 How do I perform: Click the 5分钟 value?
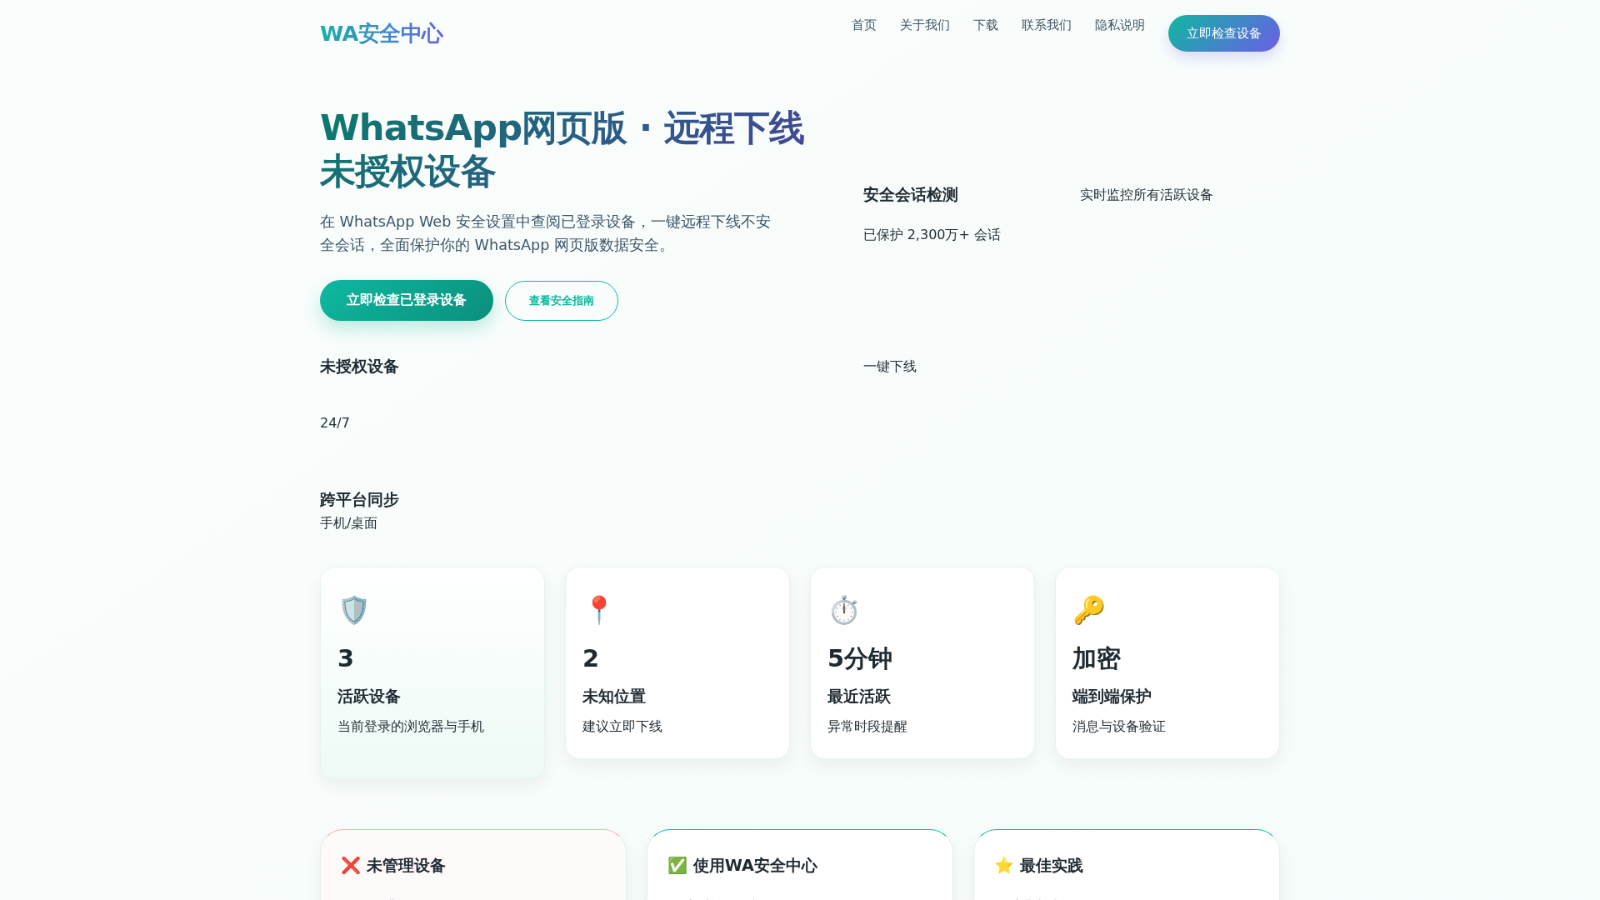point(860,658)
